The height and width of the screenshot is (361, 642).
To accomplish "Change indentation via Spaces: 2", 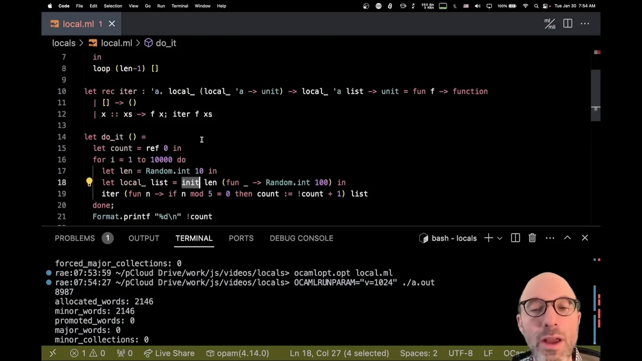I will pos(419,353).
